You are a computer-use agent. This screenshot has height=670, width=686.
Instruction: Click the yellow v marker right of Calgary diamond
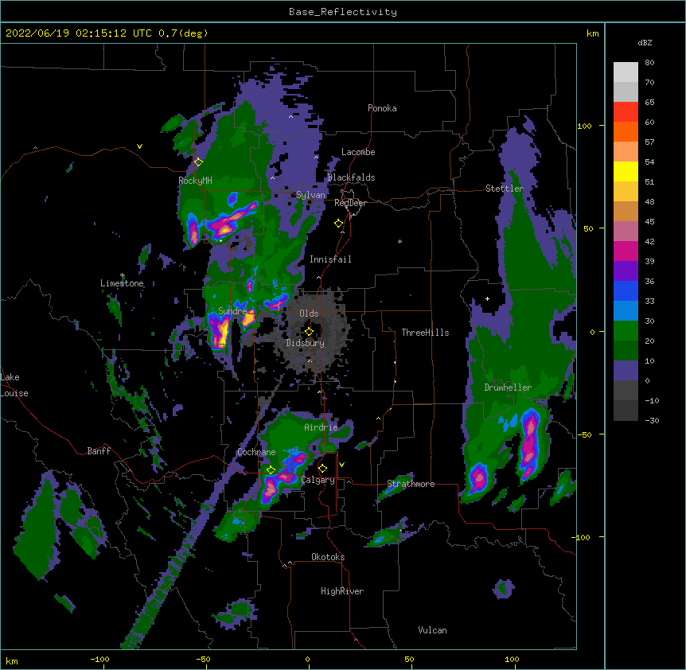pyautogui.click(x=341, y=465)
